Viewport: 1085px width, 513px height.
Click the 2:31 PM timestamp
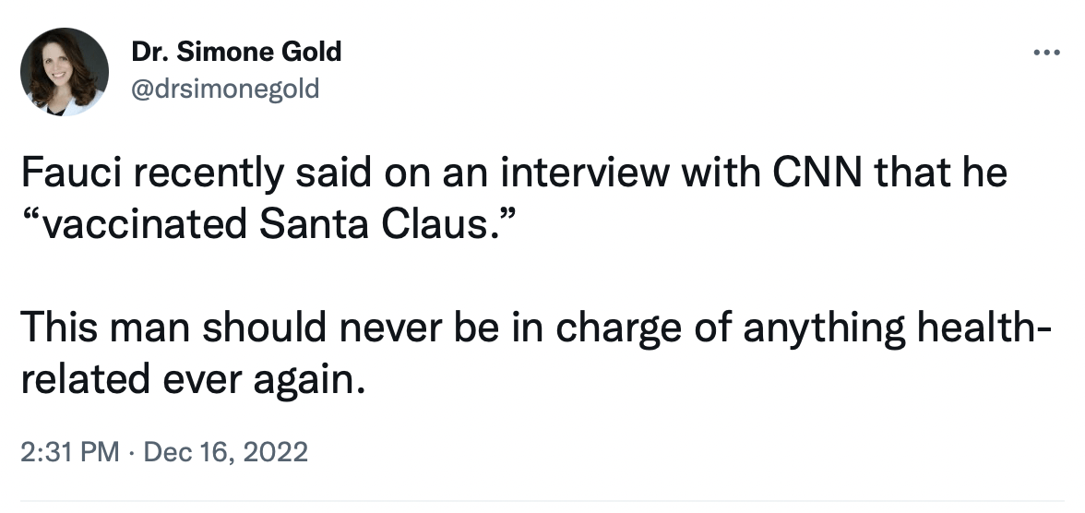pyautogui.click(x=70, y=452)
